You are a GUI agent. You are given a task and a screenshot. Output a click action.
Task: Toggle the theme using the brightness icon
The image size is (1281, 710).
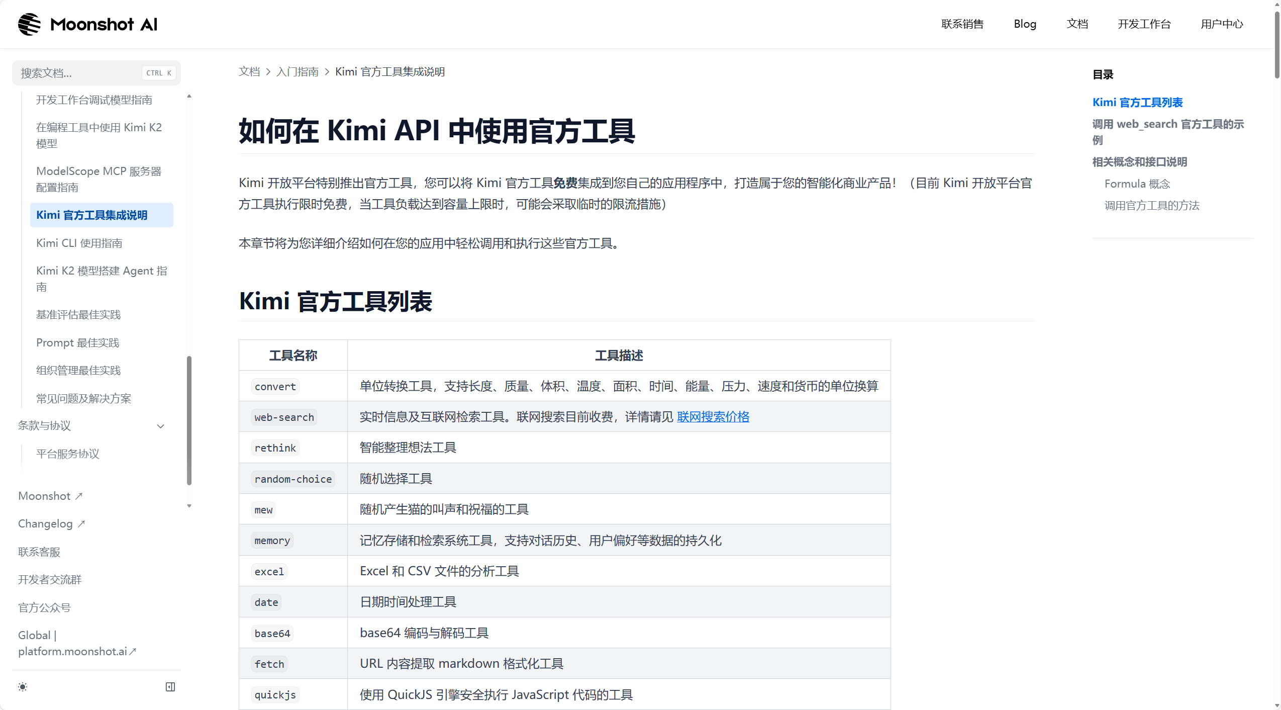tap(23, 686)
